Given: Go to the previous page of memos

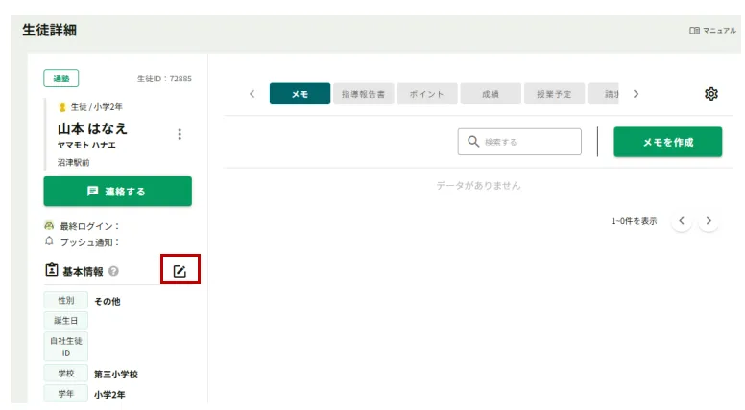Looking at the screenshot, I should [x=681, y=221].
